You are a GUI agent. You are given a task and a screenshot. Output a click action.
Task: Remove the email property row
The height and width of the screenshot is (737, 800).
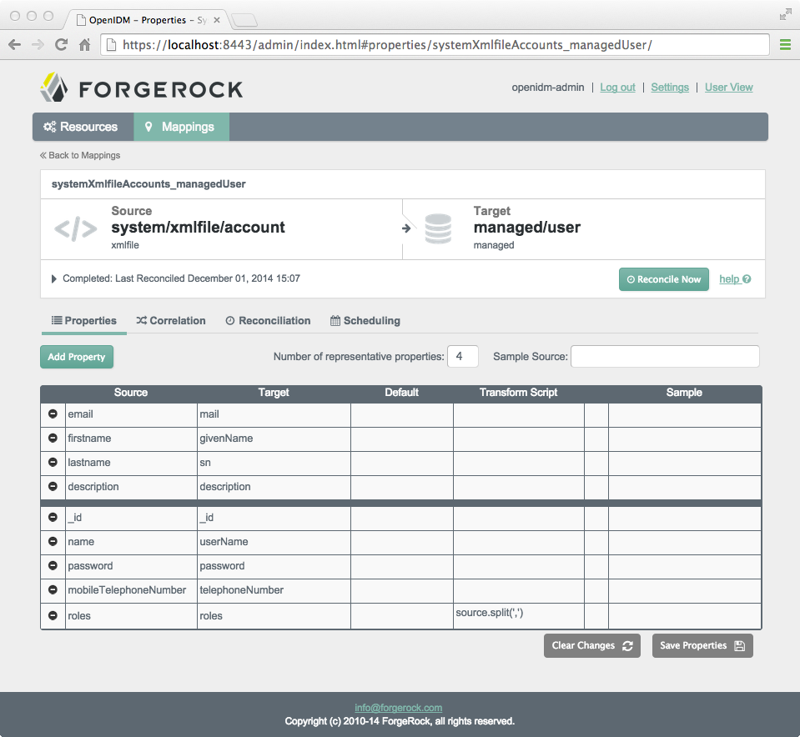(x=53, y=414)
